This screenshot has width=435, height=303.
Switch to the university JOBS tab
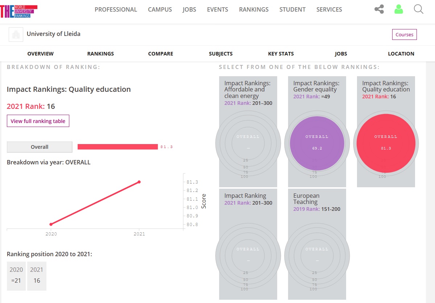[x=341, y=54]
